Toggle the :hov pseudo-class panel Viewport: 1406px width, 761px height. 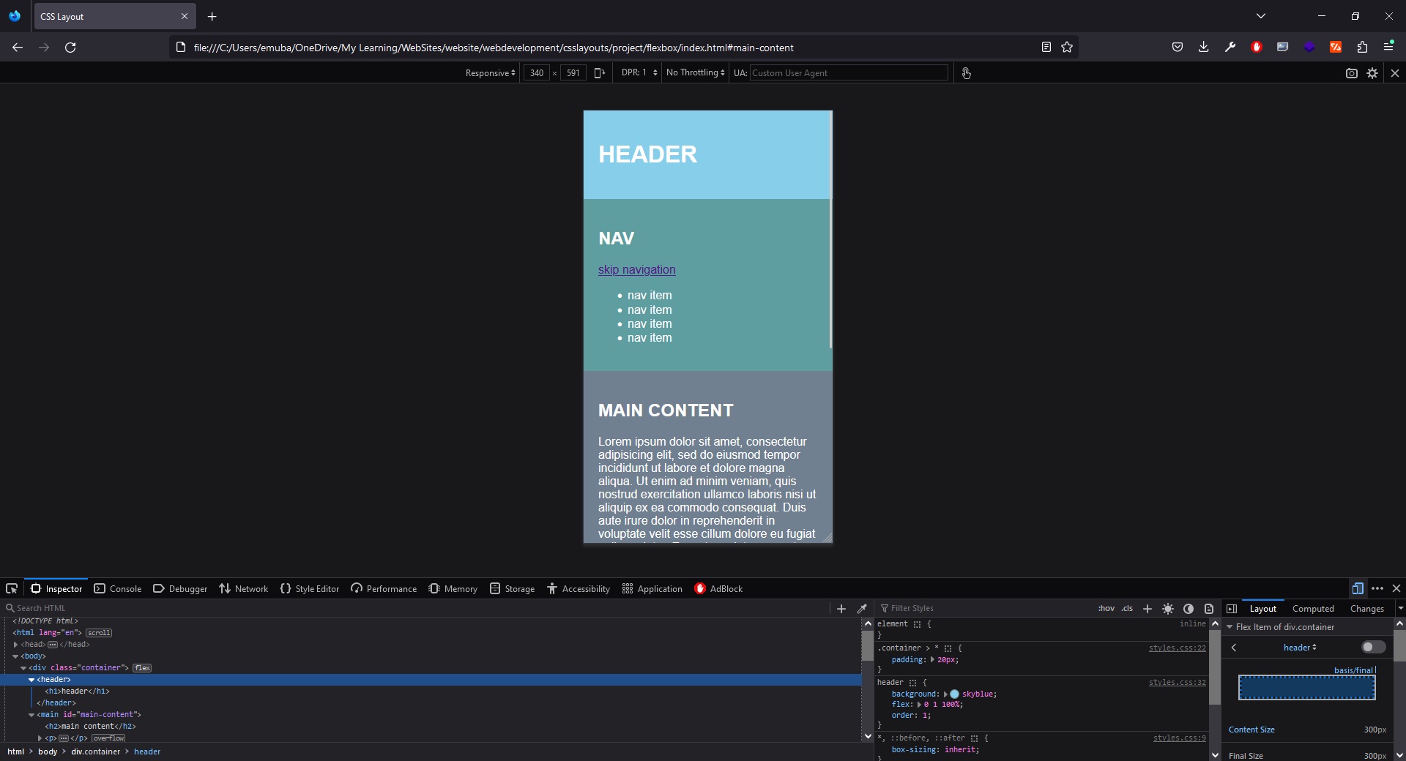pos(1106,608)
